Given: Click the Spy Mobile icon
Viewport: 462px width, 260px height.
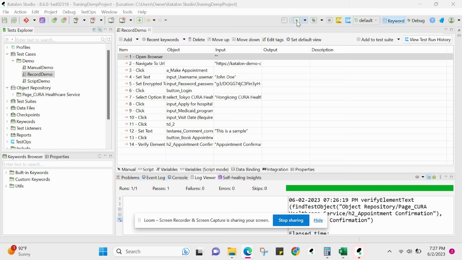Looking at the screenshot, I should tap(76, 21).
